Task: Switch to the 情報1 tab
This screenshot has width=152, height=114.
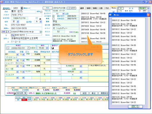Action: coord(88,8)
